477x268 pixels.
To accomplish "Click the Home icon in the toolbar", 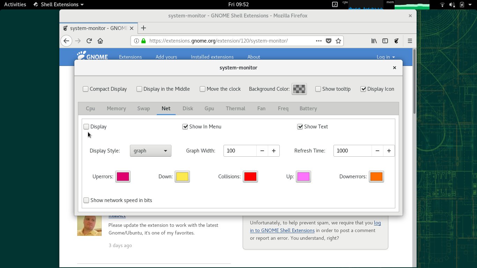I will [100, 41].
